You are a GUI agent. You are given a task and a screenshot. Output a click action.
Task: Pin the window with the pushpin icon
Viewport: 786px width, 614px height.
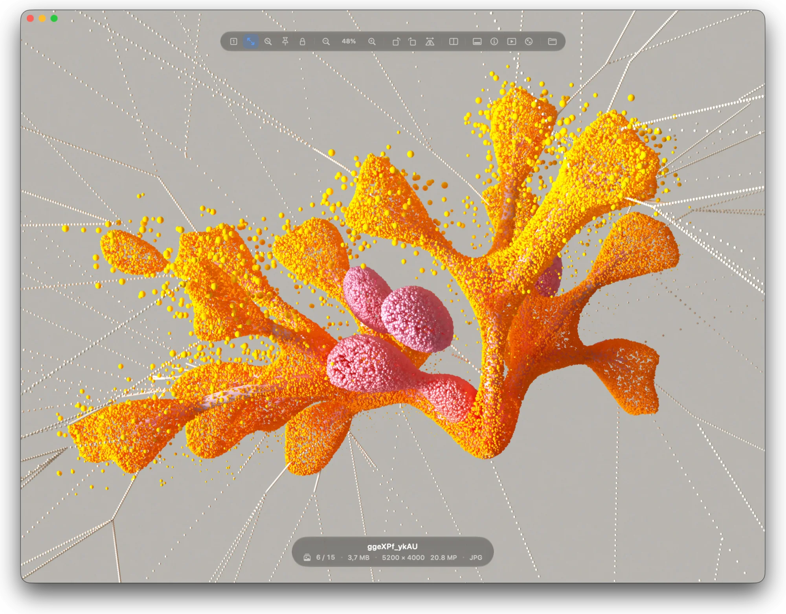[x=285, y=41]
